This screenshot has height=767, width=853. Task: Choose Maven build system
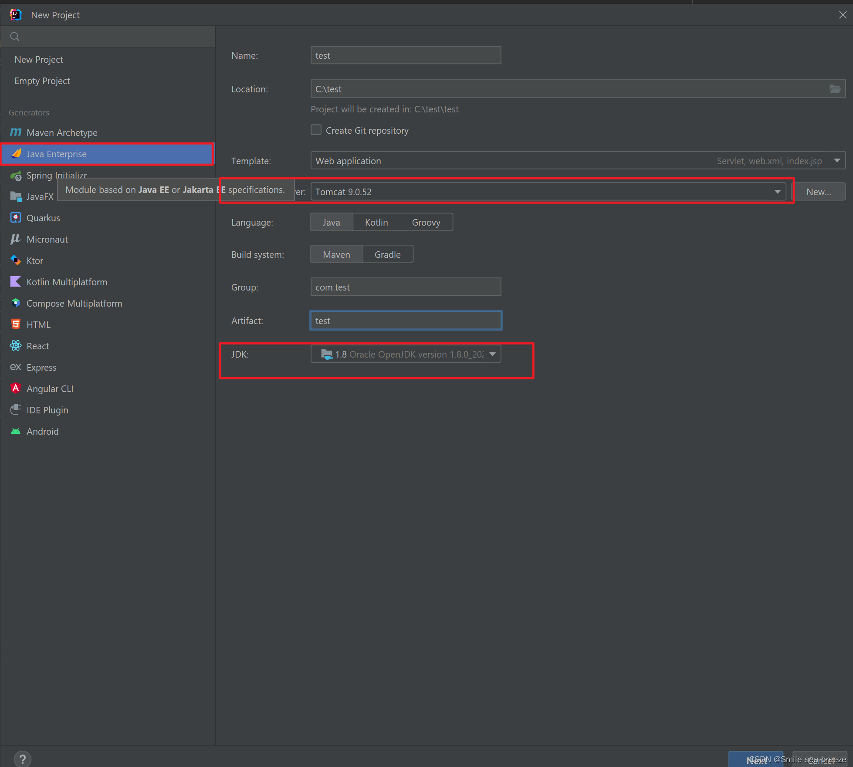tap(336, 254)
